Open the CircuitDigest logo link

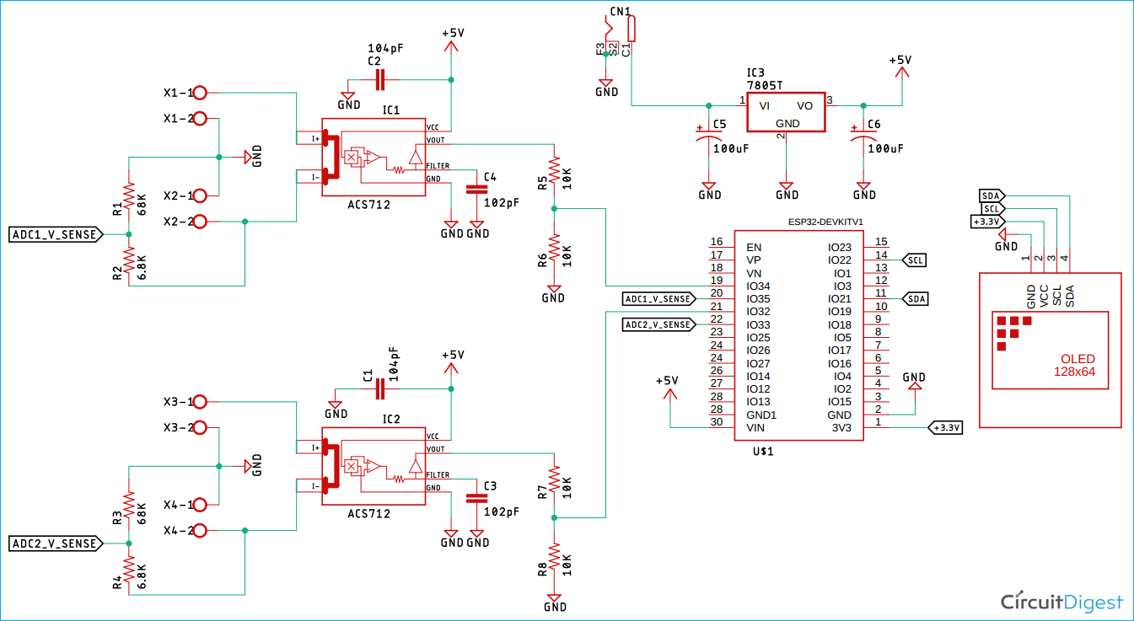coord(1061,602)
